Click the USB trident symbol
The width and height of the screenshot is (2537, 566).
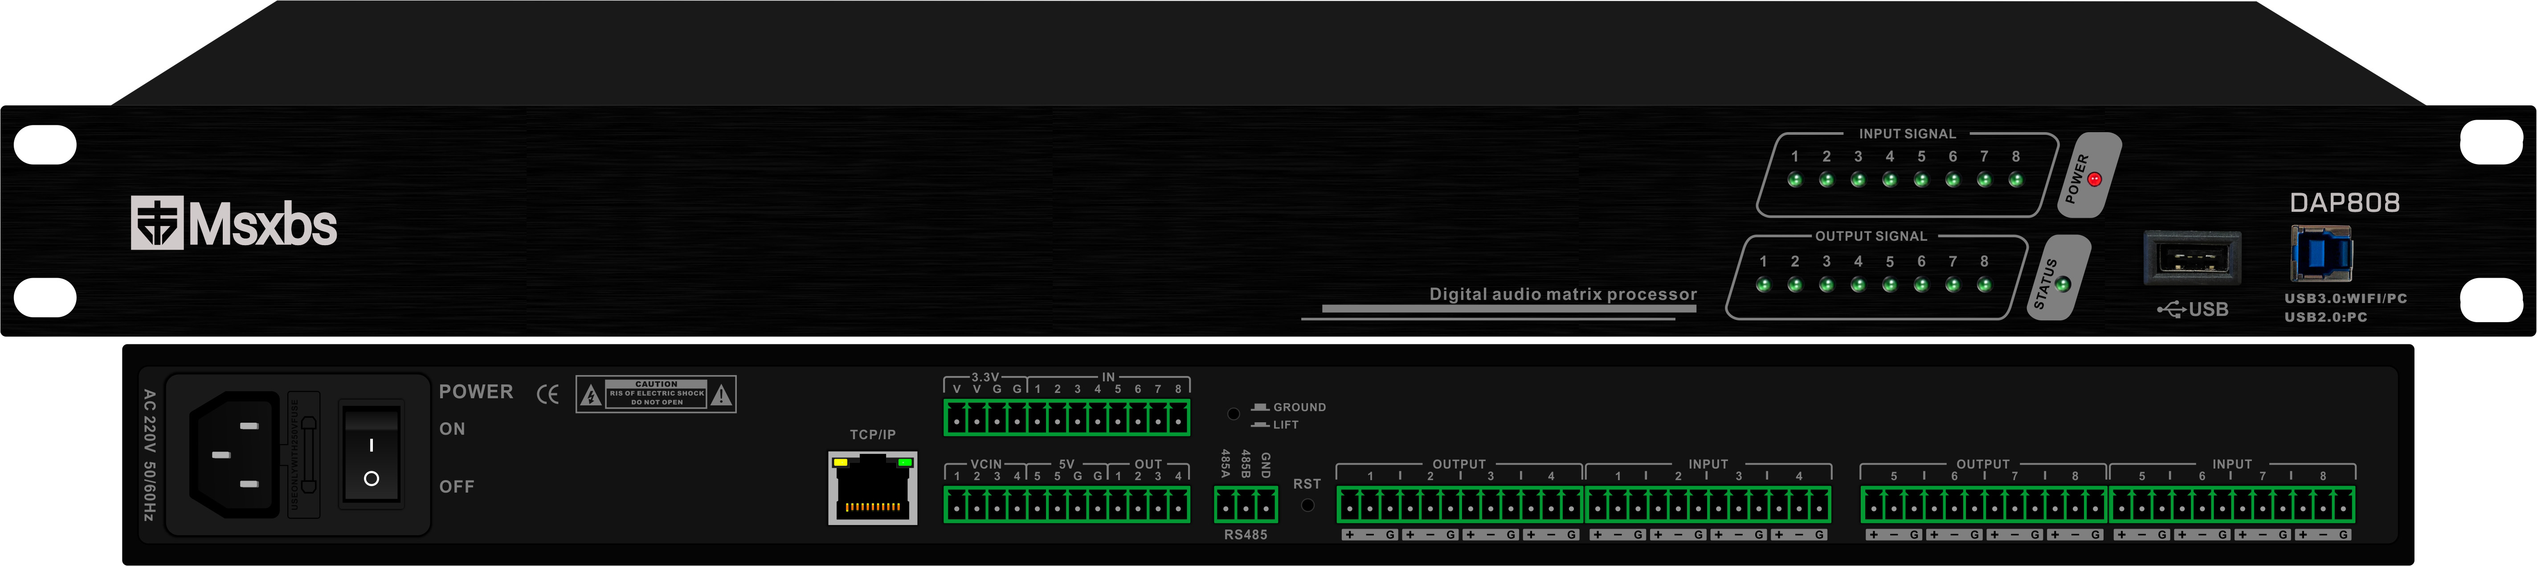[2172, 310]
